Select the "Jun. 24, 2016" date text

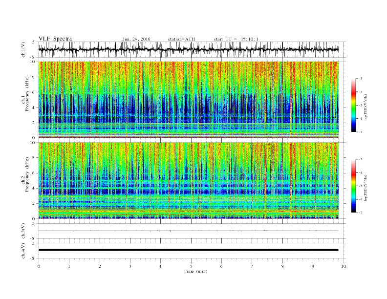pos(136,39)
